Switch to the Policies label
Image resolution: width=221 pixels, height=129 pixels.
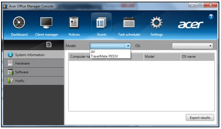coord(74,35)
